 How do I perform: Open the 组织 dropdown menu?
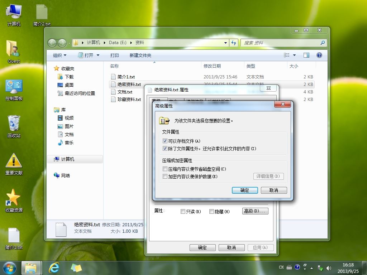coord(60,56)
